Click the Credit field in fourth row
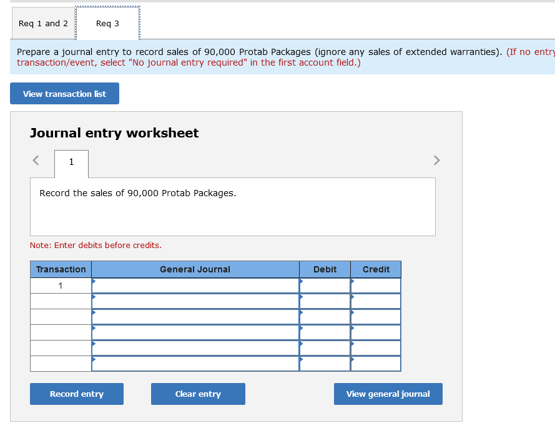Viewport: 555px width, 433px height. pyautogui.click(x=376, y=332)
